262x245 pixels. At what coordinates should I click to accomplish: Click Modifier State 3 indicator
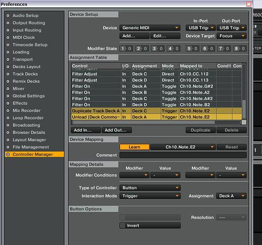157,49
